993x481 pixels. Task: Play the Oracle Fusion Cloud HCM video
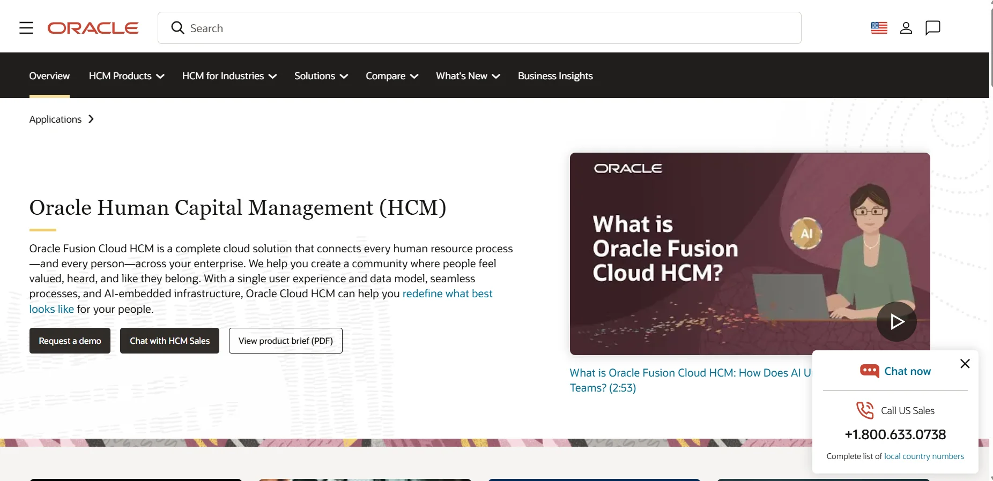point(896,321)
